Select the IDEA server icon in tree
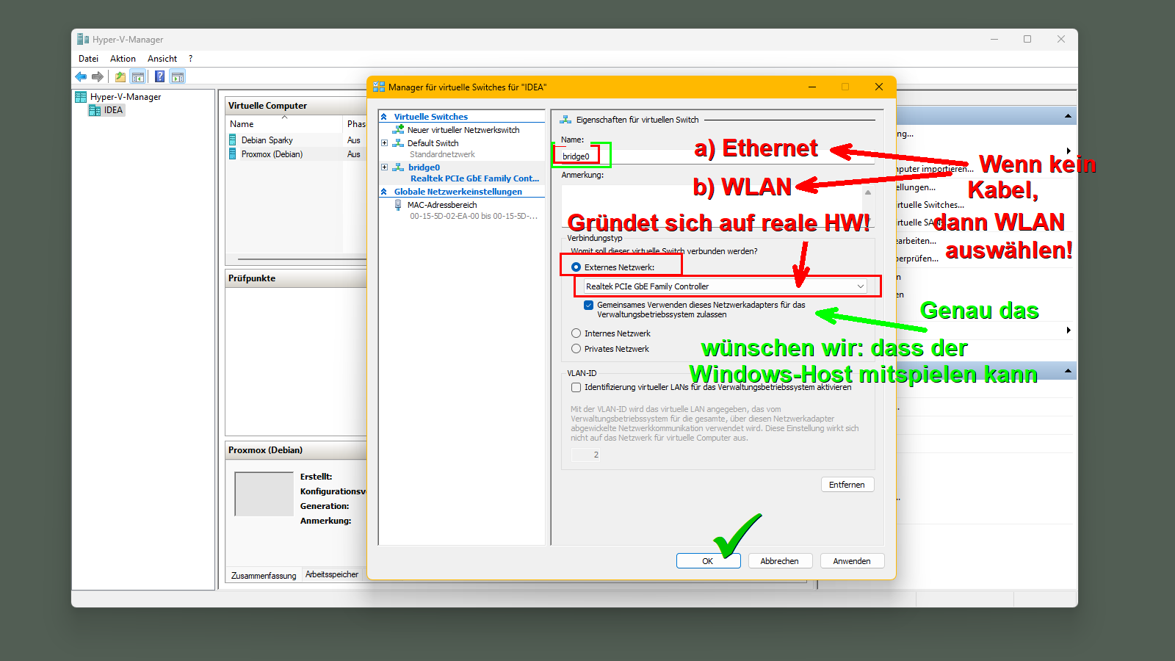 (x=95, y=110)
